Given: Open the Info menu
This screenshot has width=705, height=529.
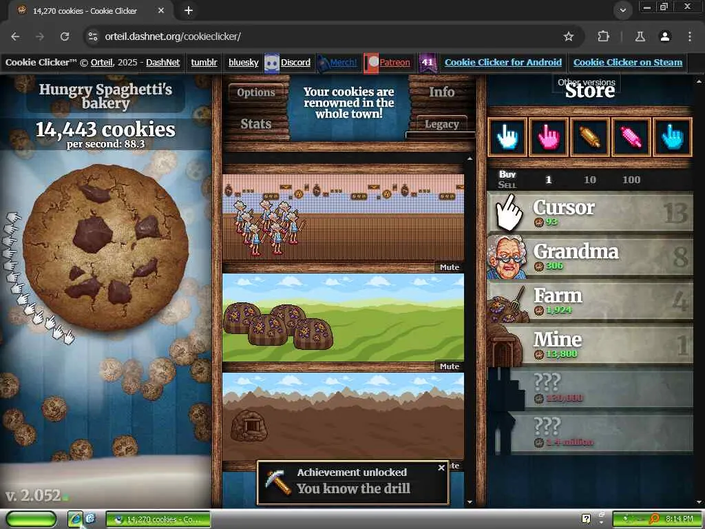Looking at the screenshot, I should click(x=441, y=92).
